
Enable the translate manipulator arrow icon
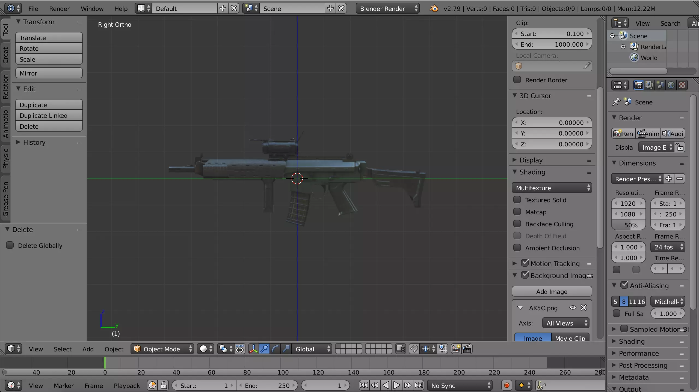264,349
